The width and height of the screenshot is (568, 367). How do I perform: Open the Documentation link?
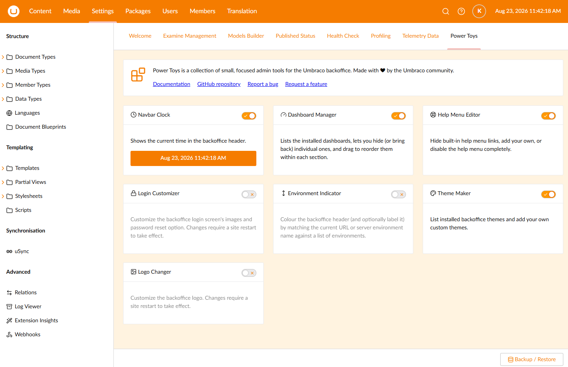point(171,84)
